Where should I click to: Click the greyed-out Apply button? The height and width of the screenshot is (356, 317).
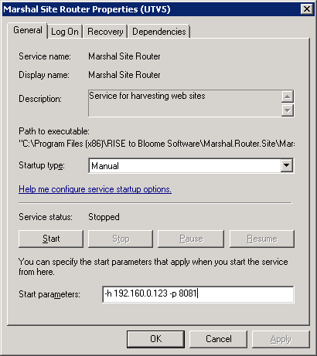click(281, 339)
